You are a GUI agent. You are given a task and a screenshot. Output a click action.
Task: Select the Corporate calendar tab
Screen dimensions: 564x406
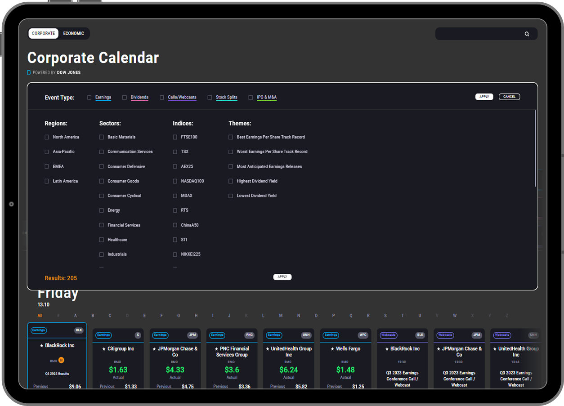[44, 33]
